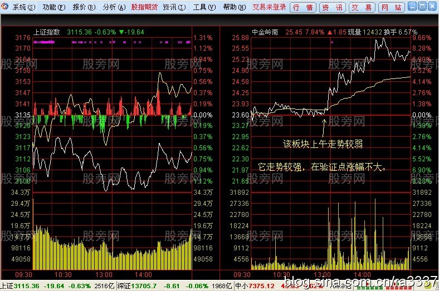Click the 交易 button
Viewport: 439px width, 291px height.
[x=362, y=7]
